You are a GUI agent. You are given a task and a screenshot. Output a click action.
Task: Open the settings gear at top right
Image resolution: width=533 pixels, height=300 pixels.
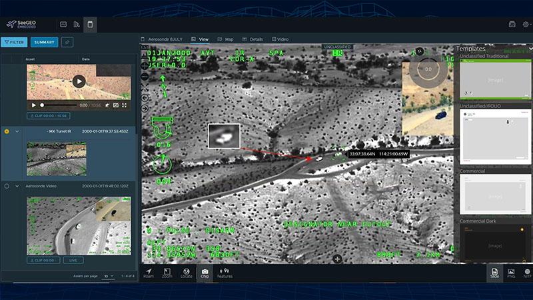(526, 25)
